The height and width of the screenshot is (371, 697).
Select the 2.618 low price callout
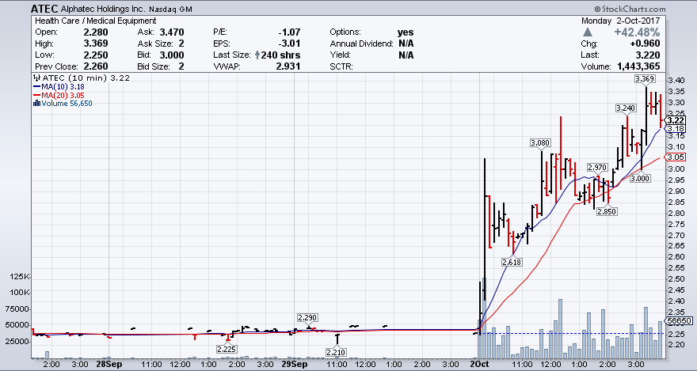click(512, 262)
